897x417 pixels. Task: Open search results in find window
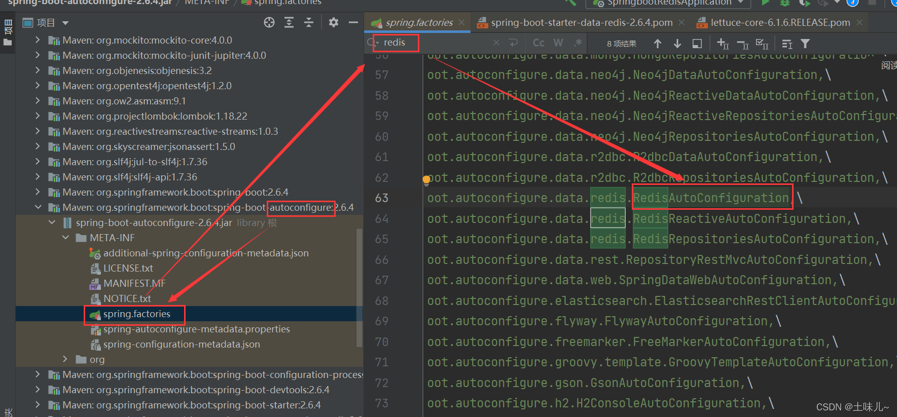(x=697, y=44)
